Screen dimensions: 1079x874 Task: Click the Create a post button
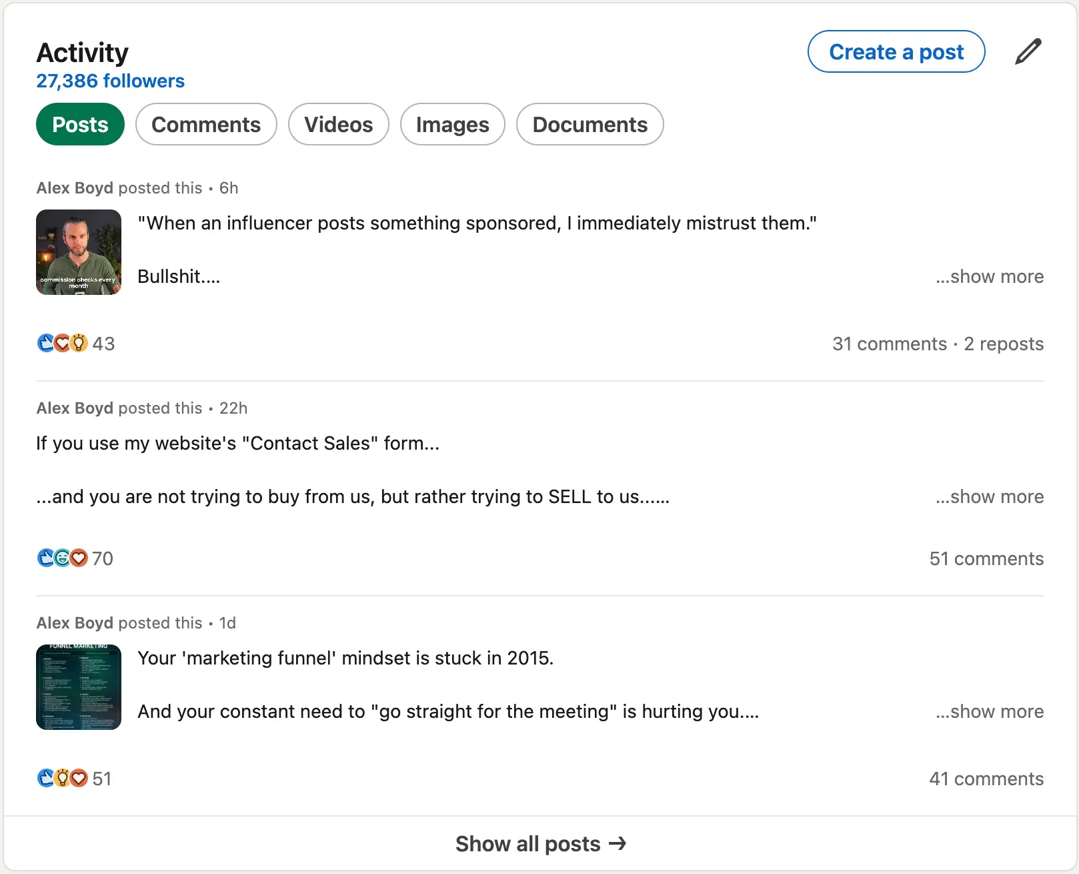click(896, 51)
